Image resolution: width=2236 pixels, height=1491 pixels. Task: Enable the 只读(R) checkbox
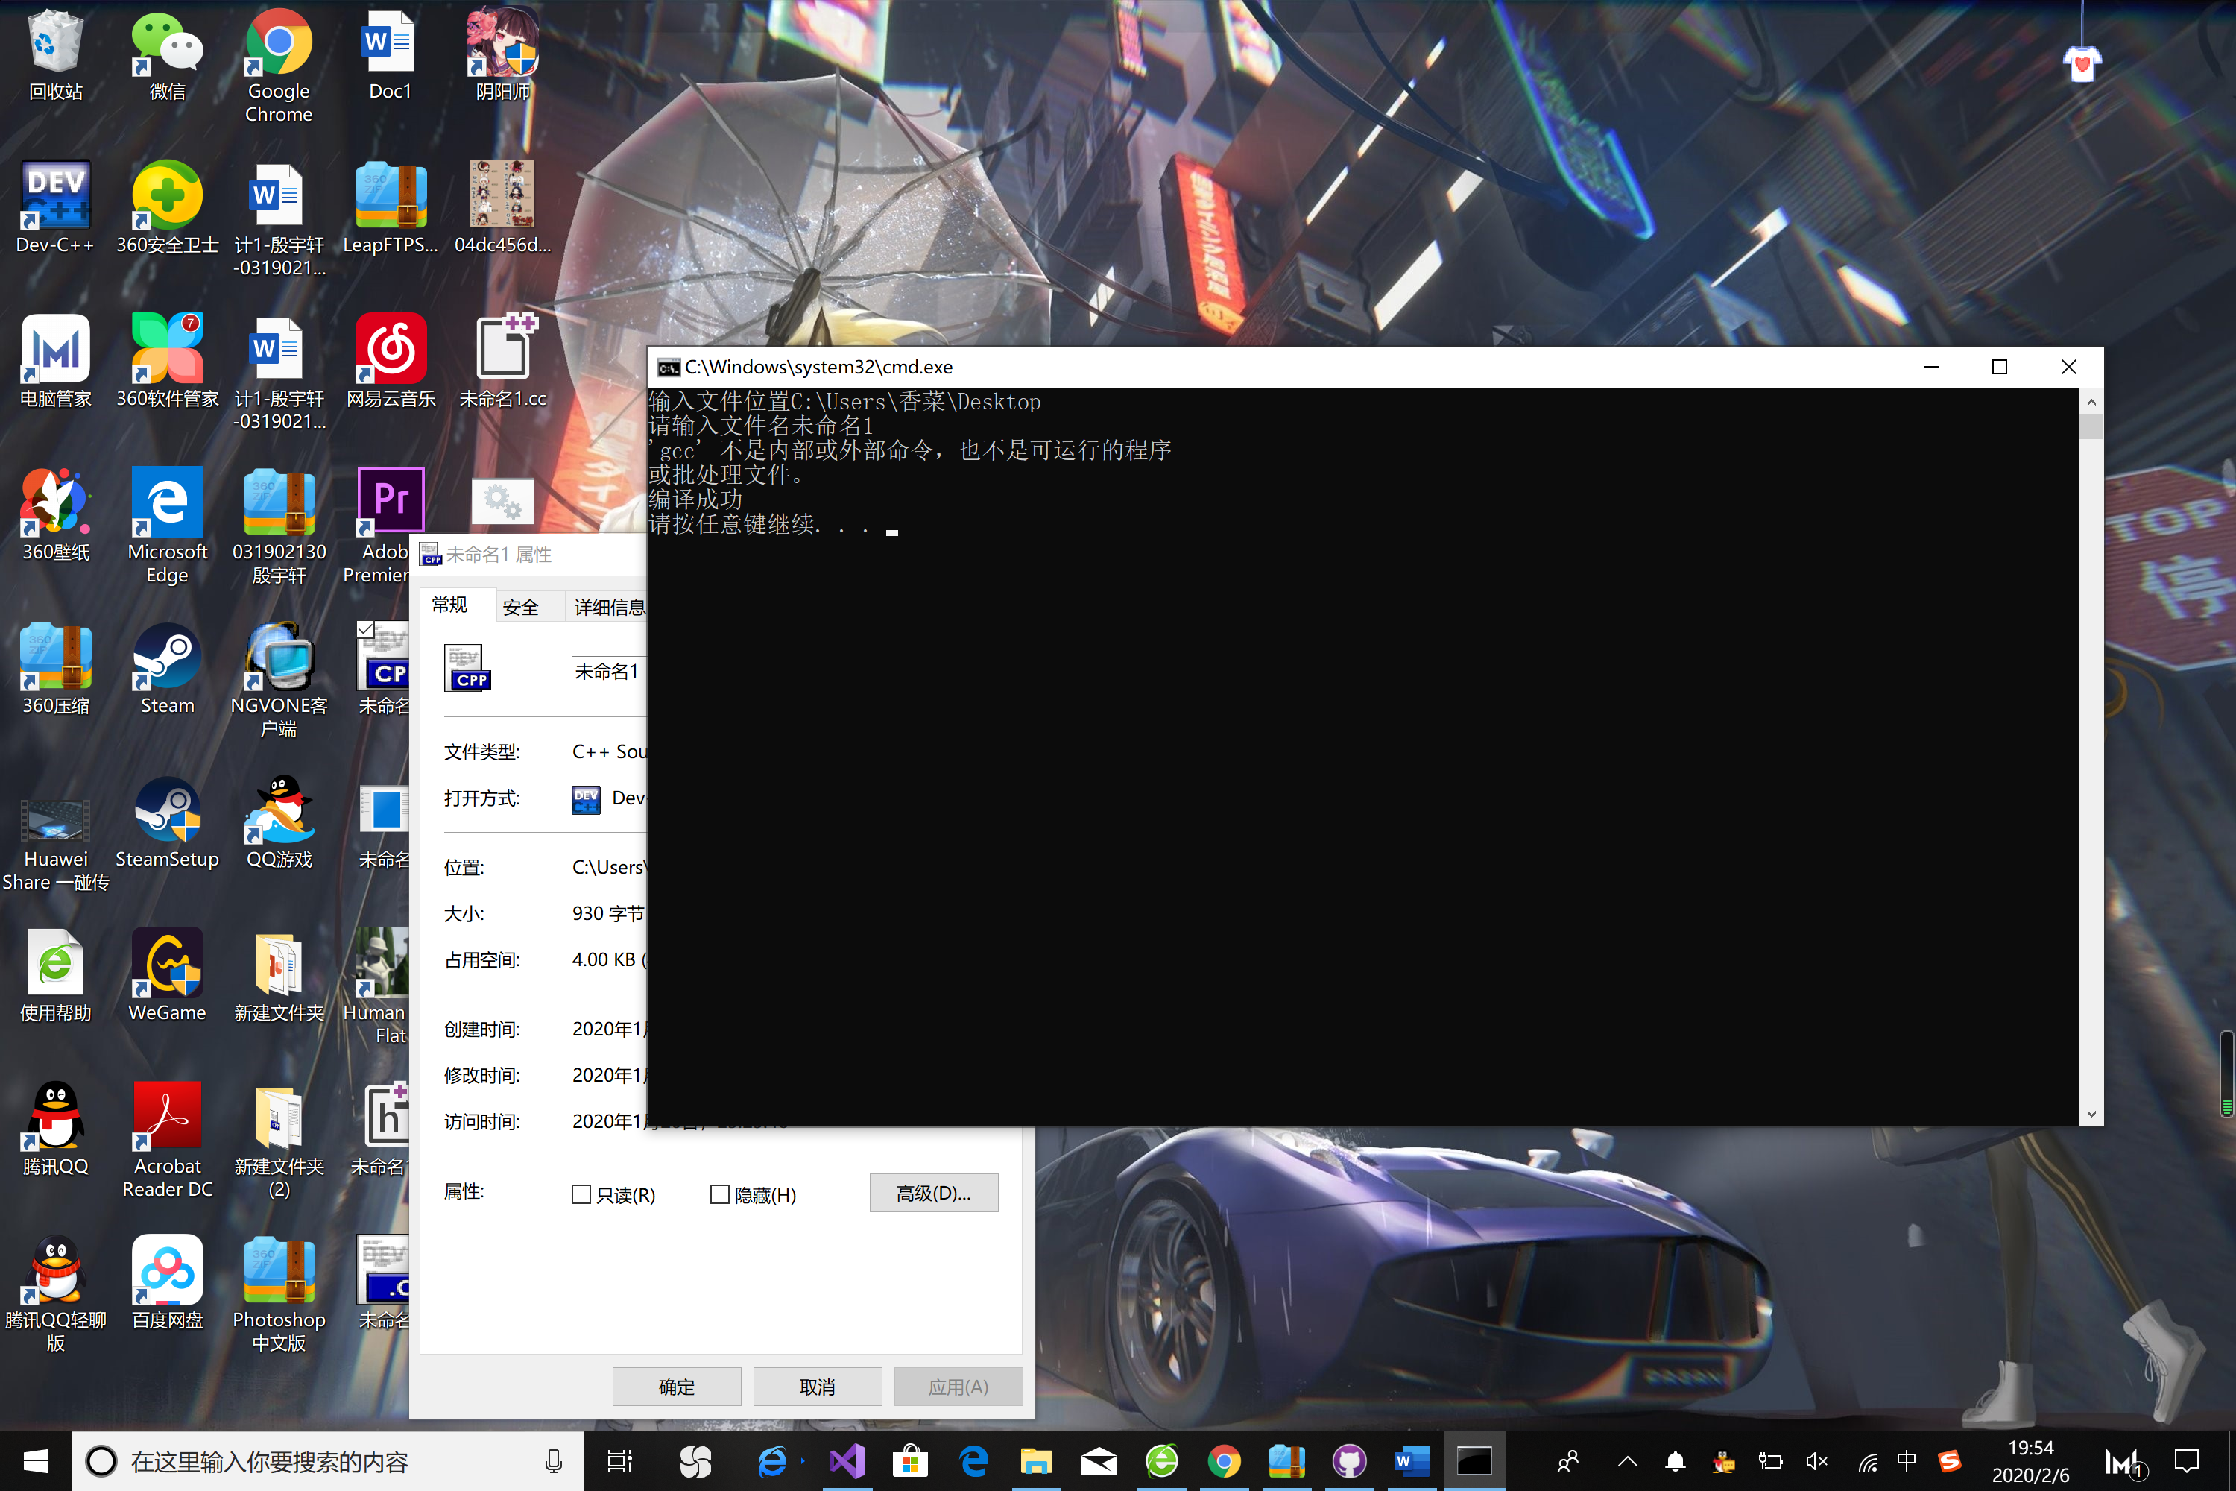tap(582, 1194)
